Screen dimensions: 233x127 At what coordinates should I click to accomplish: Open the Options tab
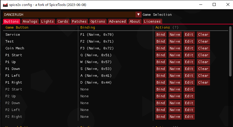coord(98,21)
